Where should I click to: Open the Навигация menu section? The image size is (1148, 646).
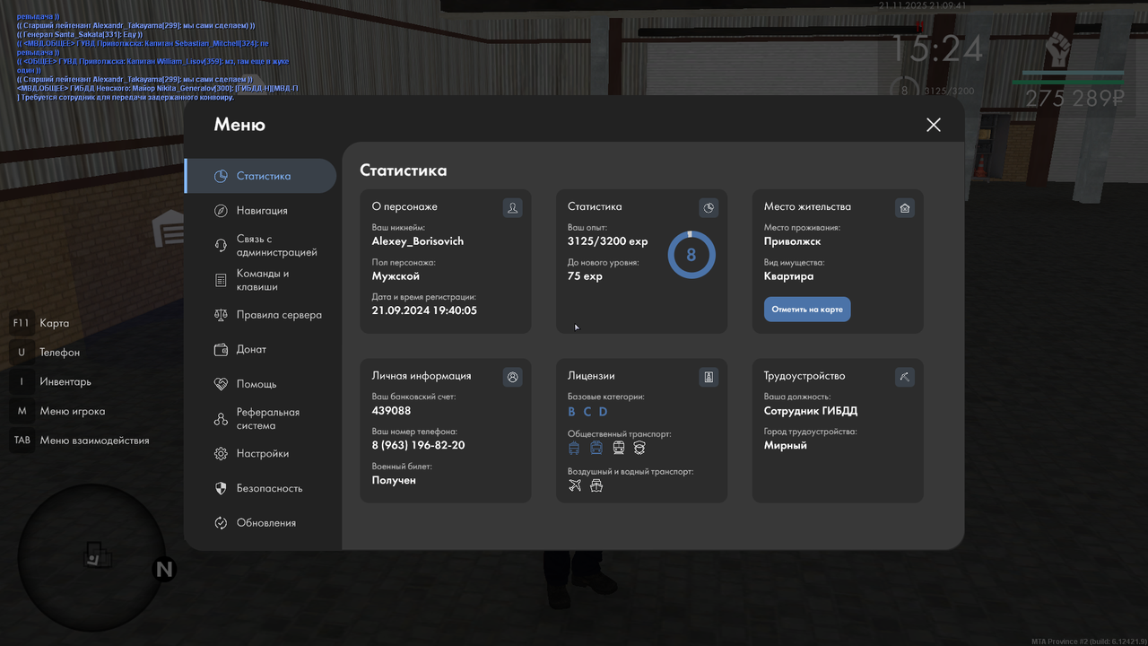(x=261, y=211)
